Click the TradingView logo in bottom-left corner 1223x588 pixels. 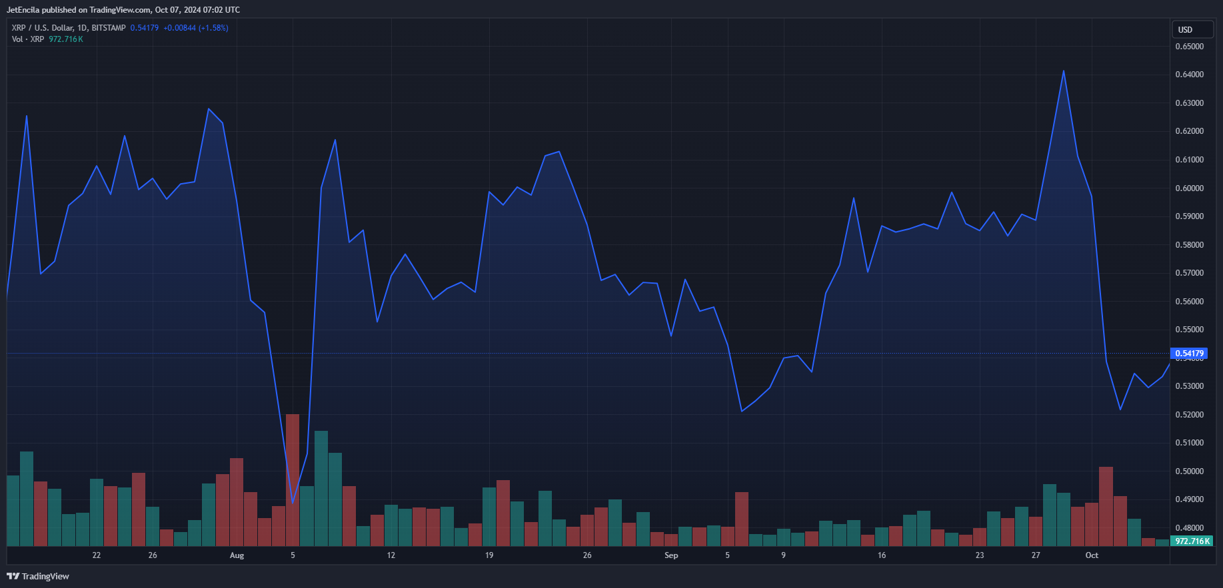point(38,576)
